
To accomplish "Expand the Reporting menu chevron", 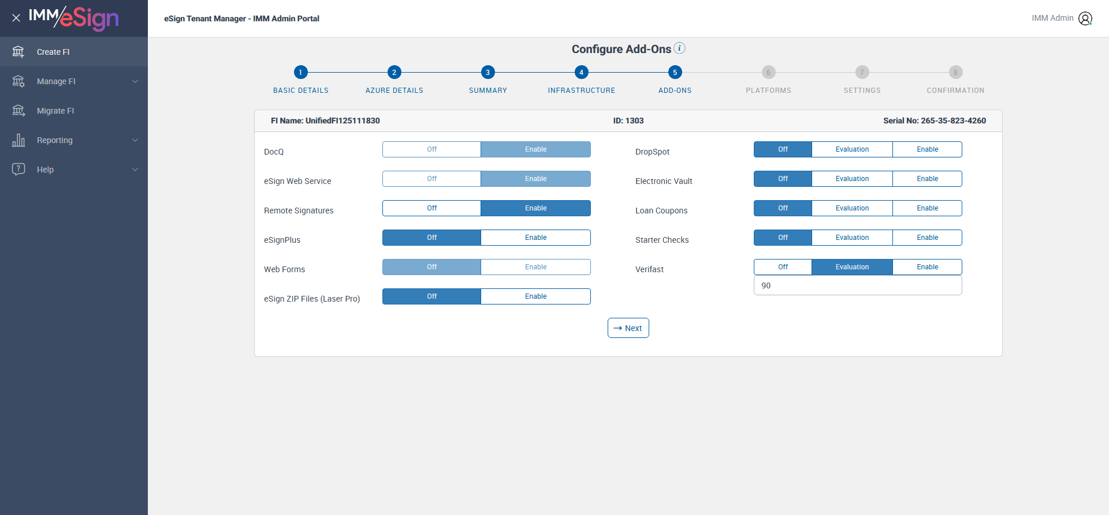I will tap(135, 140).
